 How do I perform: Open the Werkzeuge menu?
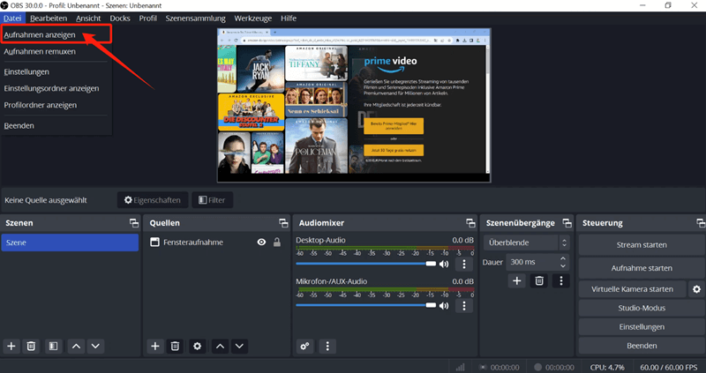[253, 18]
